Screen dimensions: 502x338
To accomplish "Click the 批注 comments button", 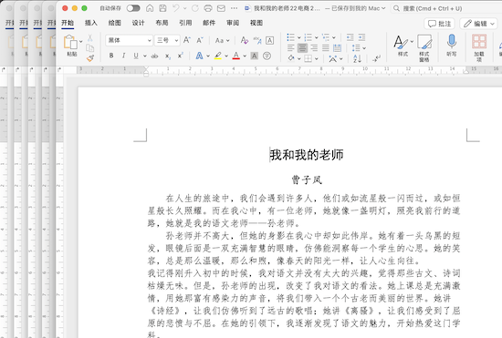I will point(440,24).
